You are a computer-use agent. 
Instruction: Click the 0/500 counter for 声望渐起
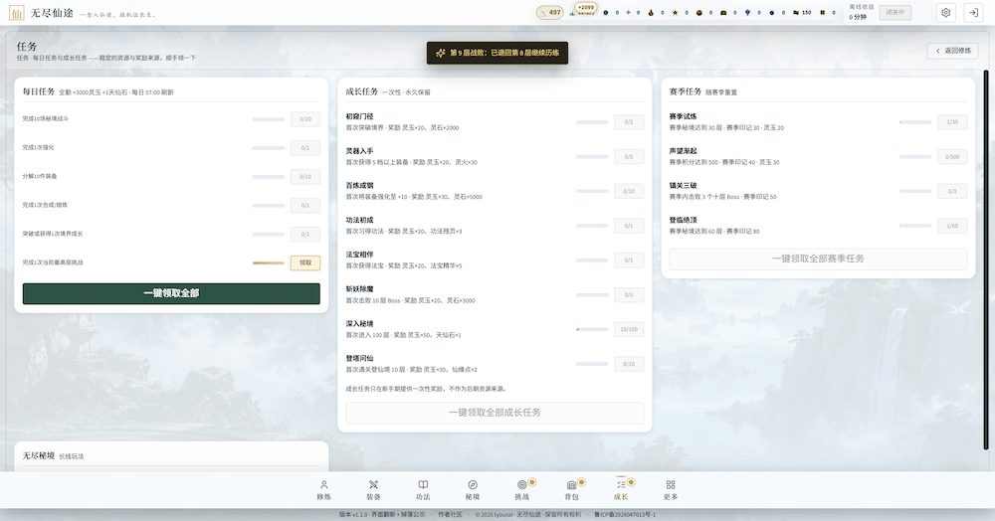(x=952, y=156)
